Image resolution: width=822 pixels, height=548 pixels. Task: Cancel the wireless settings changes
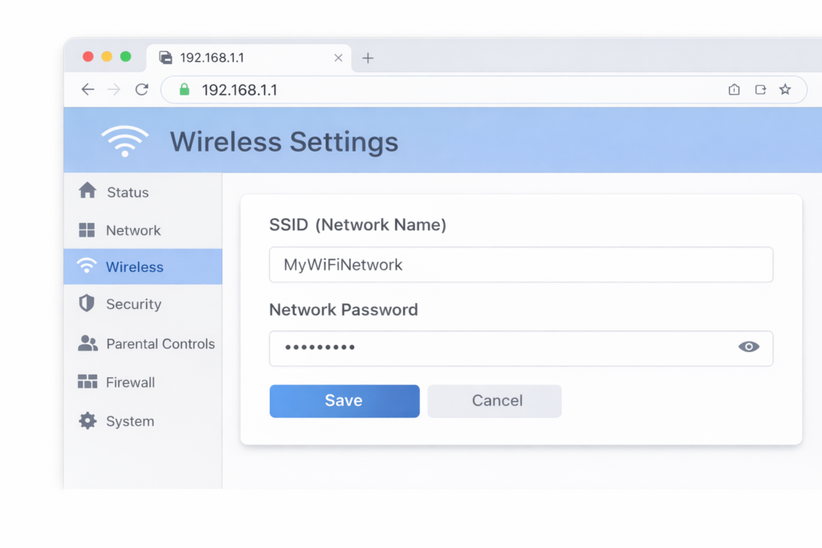pyautogui.click(x=494, y=400)
